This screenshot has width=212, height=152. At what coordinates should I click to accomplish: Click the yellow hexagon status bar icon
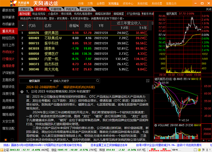tap(199, 150)
